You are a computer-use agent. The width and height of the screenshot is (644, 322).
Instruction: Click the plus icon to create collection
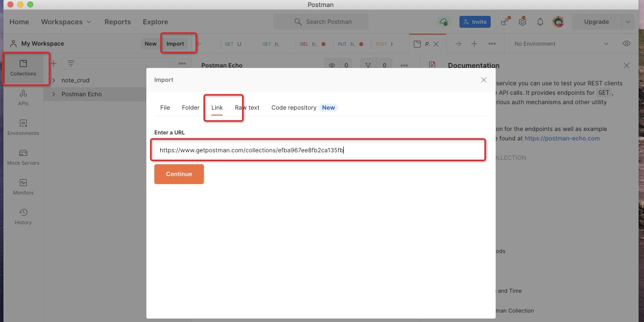click(x=54, y=64)
